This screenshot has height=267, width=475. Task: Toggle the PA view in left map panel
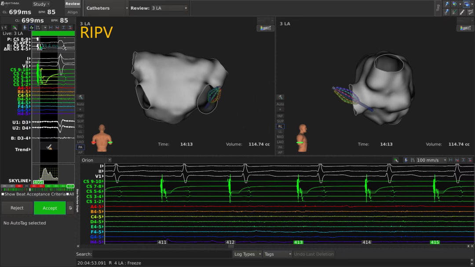80,147
